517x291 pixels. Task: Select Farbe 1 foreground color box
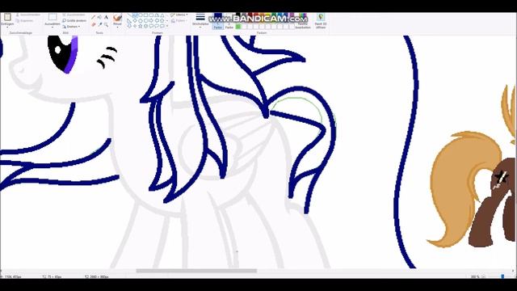click(217, 21)
